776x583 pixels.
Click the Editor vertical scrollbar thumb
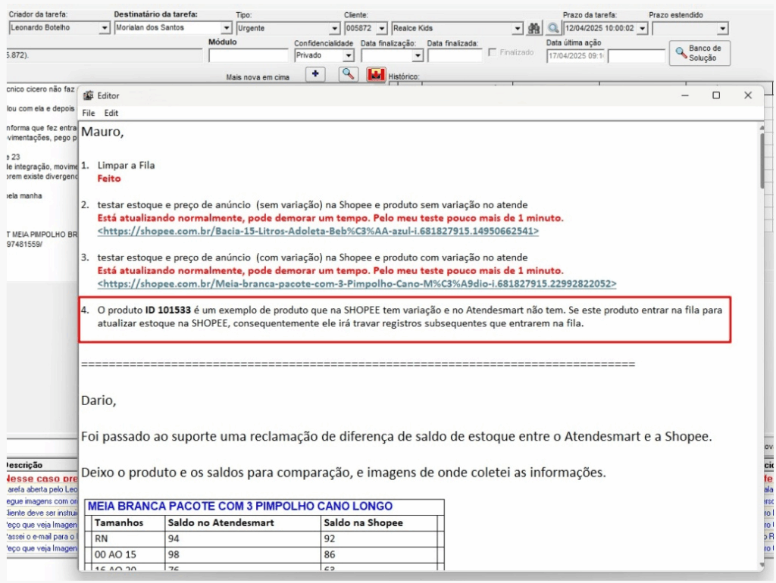pos(762,161)
